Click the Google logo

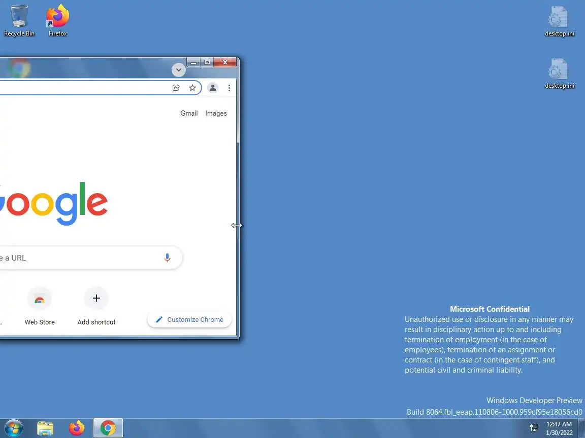coord(54,203)
